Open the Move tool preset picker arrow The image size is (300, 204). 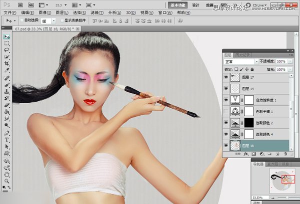pyautogui.click(x=14, y=20)
